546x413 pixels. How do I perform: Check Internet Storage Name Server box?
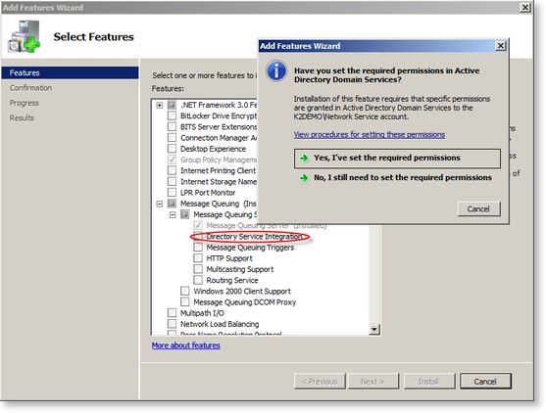(172, 181)
